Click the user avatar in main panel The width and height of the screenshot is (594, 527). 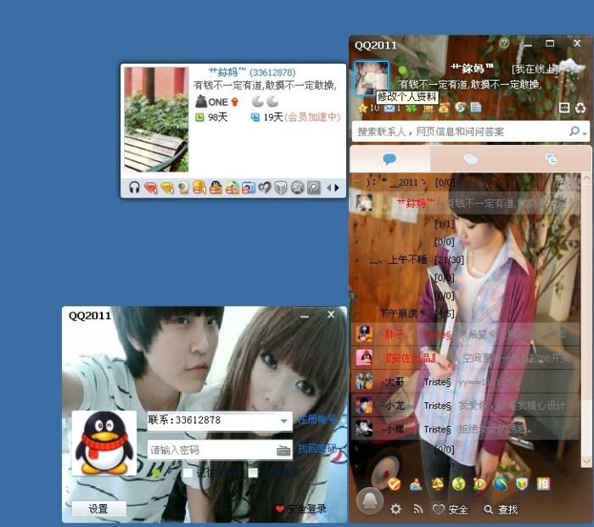click(372, 78)
